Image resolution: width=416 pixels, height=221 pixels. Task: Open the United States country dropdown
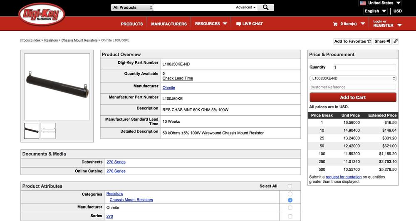381,3
